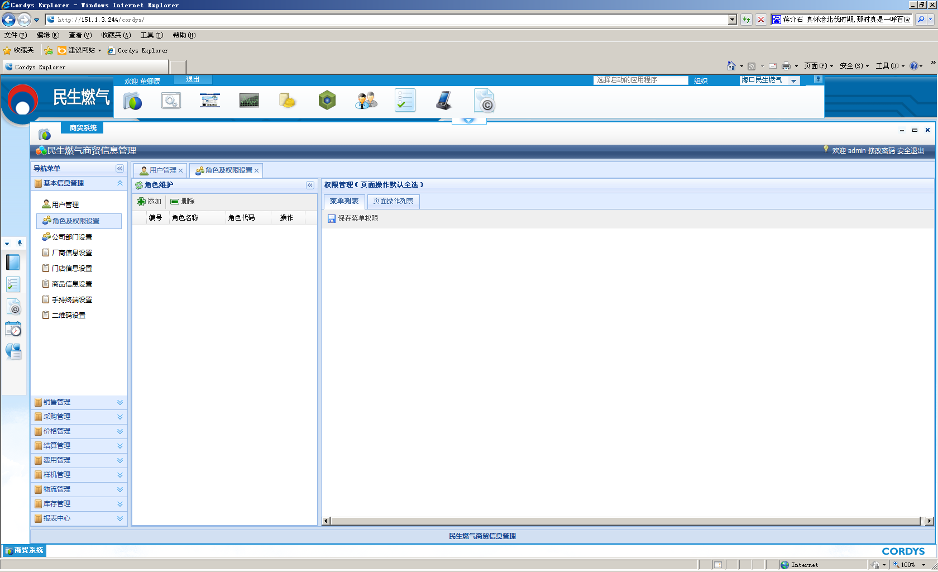The image size is (938, 572).
Task: Click the 修改密码 link
Action: tap(881, 151)
